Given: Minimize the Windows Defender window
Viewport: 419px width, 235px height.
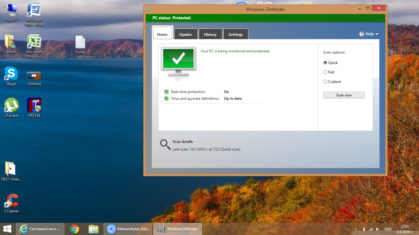Looking at the screenshot, I should pos(360,8).
